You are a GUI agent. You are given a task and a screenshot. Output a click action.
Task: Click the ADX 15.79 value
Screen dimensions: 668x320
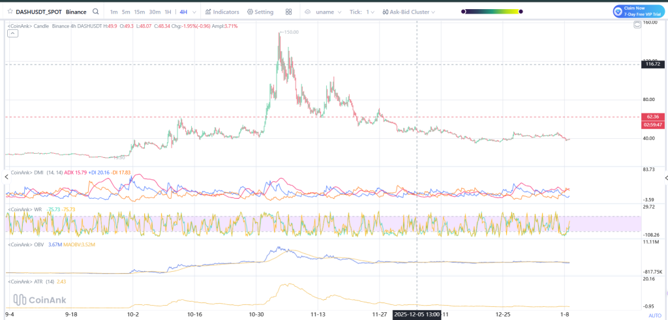[x=76, y=172]
